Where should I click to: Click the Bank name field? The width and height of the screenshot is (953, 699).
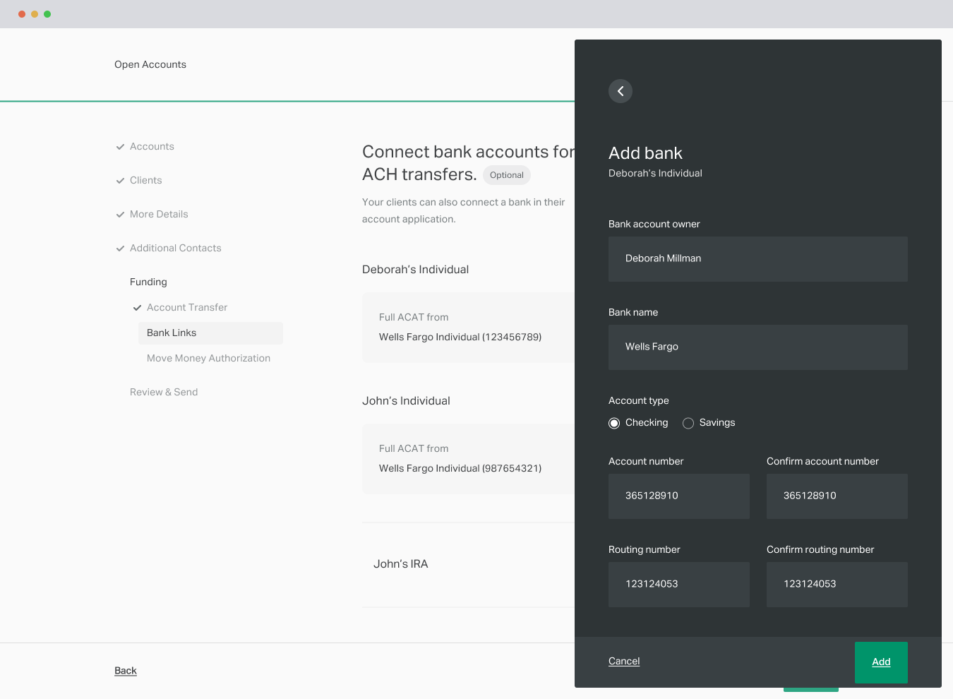pos(758,347)
